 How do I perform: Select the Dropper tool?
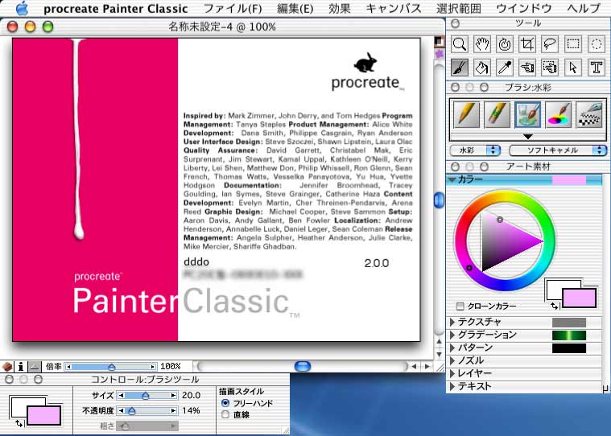(505, 68)
